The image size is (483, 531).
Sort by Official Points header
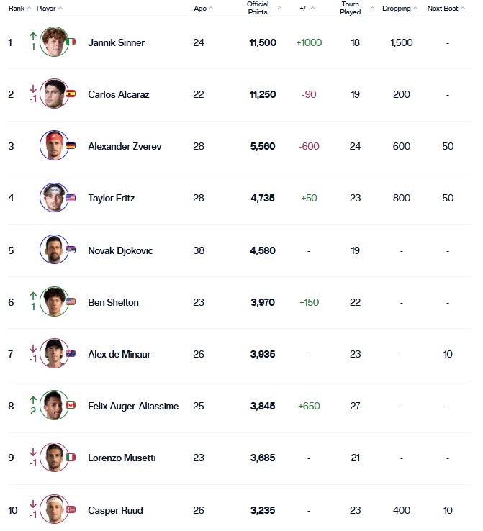pyautogui.click(x=258, y=9)
